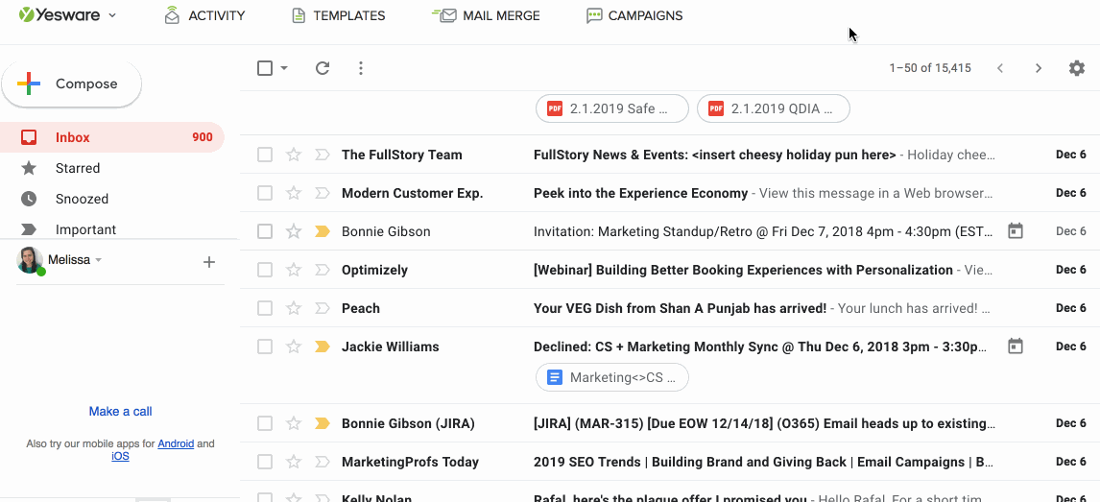This screenshot has width=1100, height=502.
Task: Go to the next page of emails
Action: pos(1038,68)
